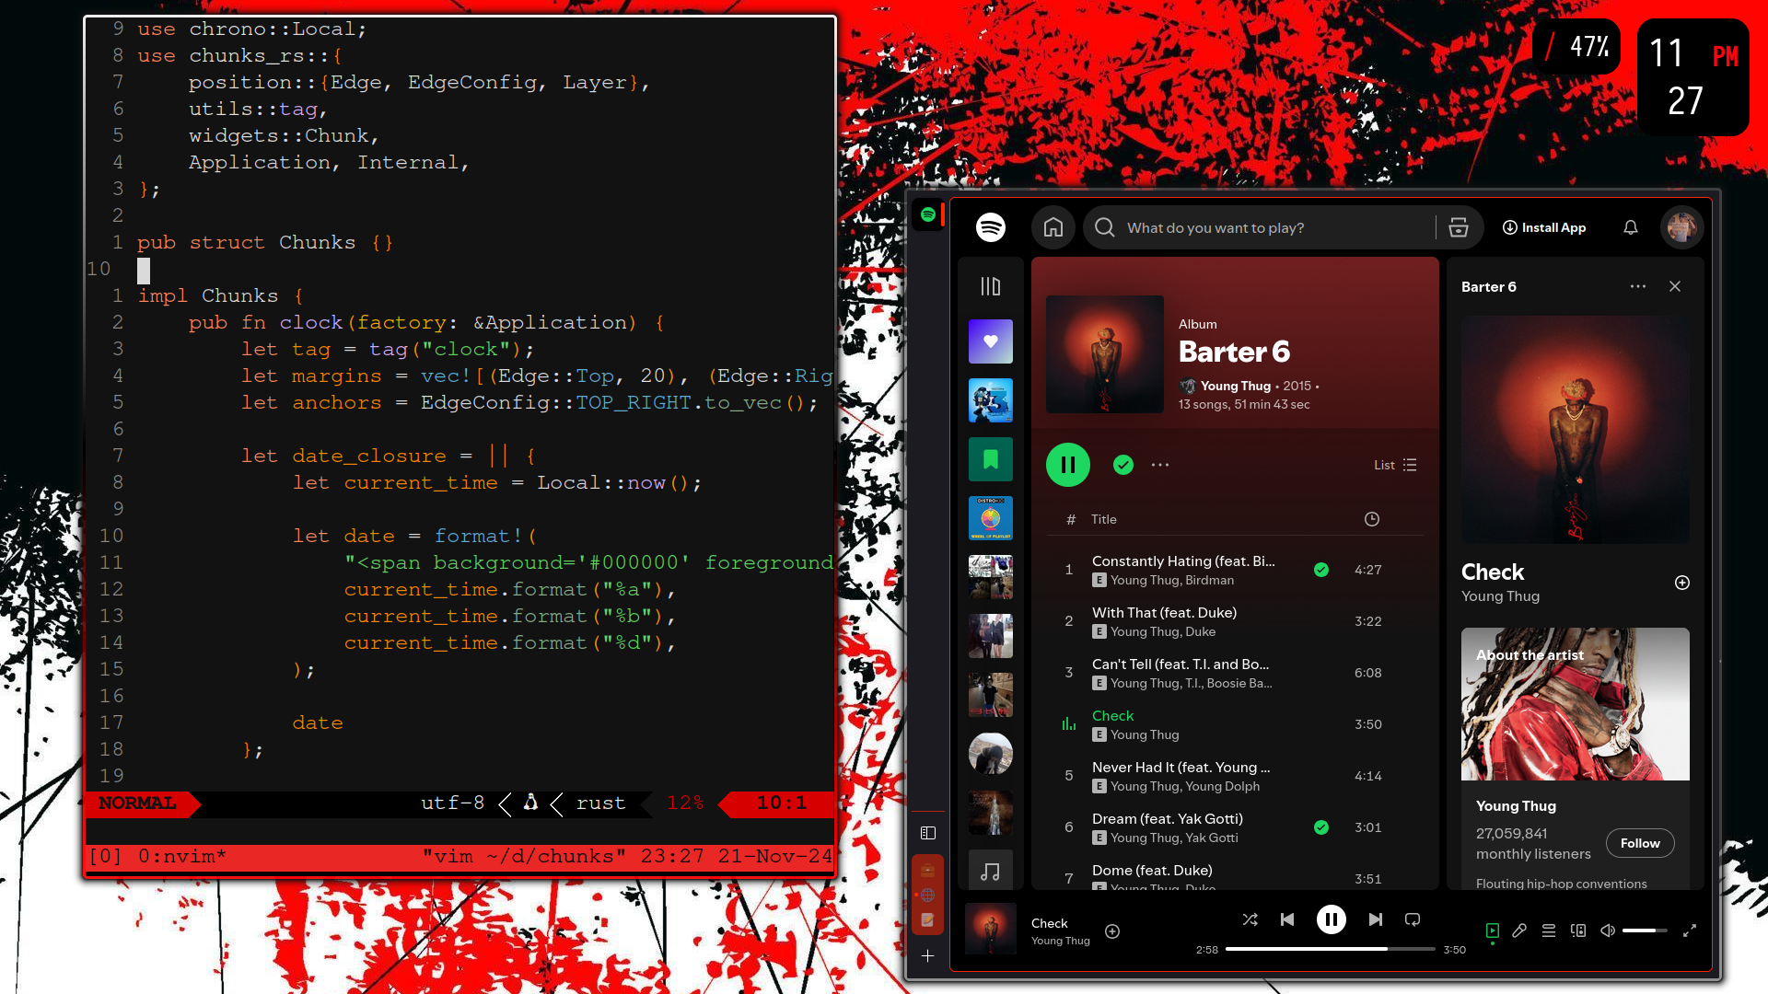Toggle repeat mode for the current track
Screen dimensions: 1768x994
(1413, 919)
